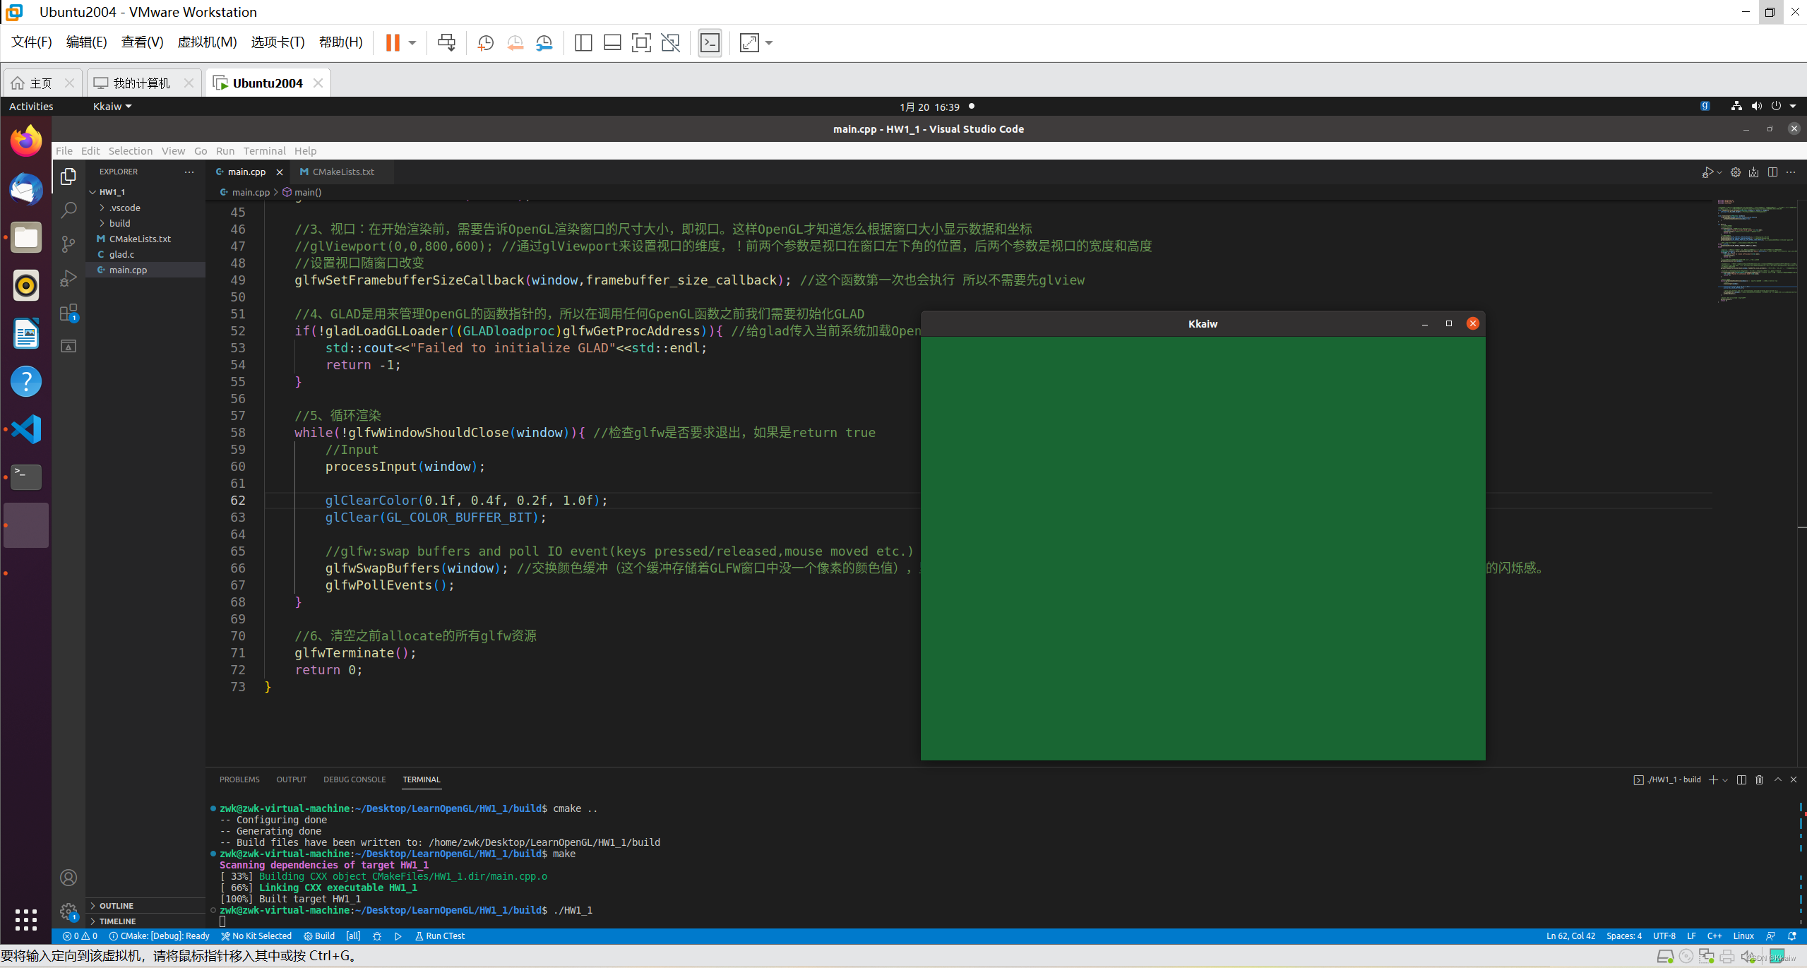Switch to 我的计算机 VMware tab
Screen dimensions: 1807x968
pos(142,83)
